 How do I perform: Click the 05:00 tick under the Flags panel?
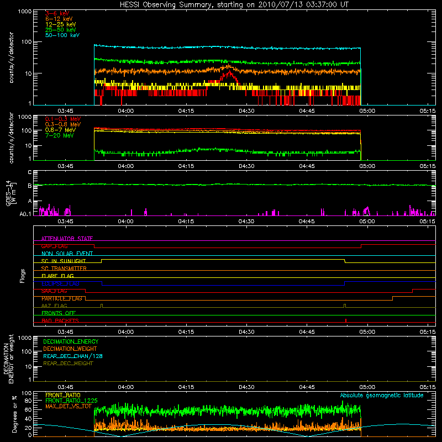pyautogui.click(x=367, y=332)
